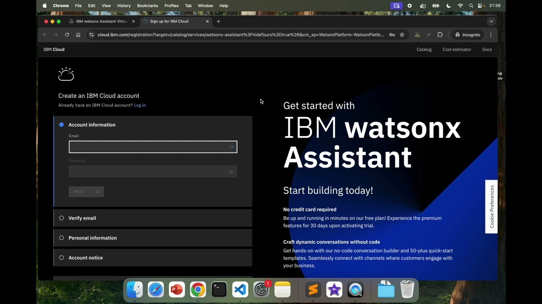Open saved passwords key icon
The width and height of the screenshot is (542, 304).
point(392,35)
